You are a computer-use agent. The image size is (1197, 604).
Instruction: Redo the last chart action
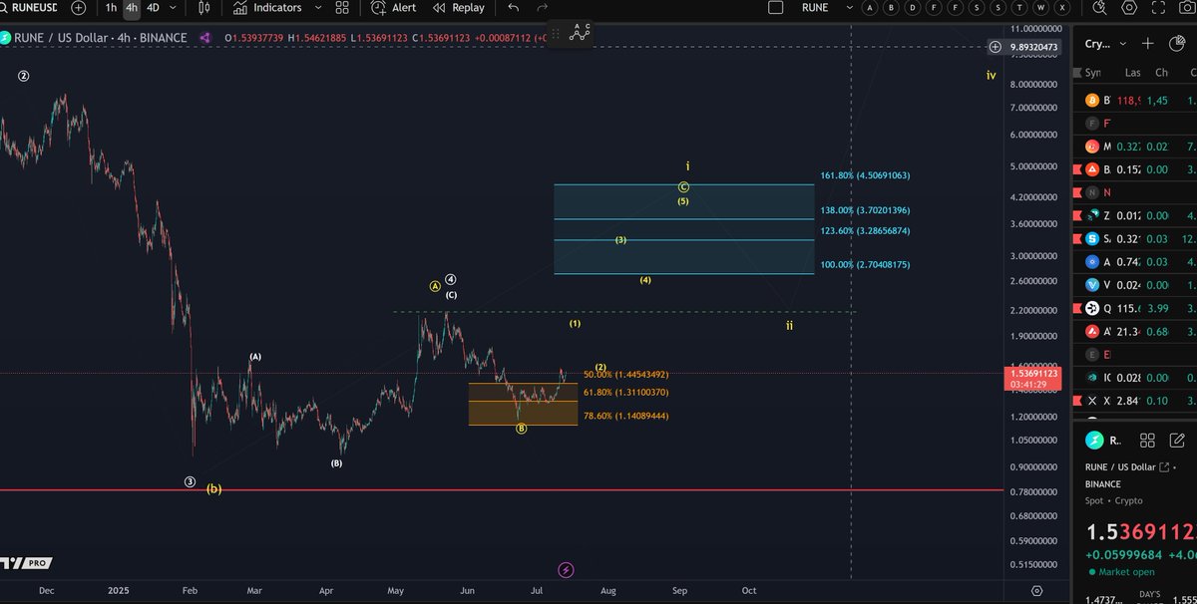pos(543,7)
